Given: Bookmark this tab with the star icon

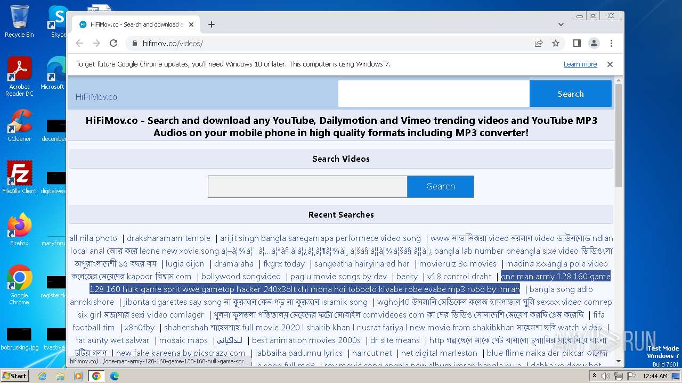Looking at the screenshot, I should click(556, 43).
